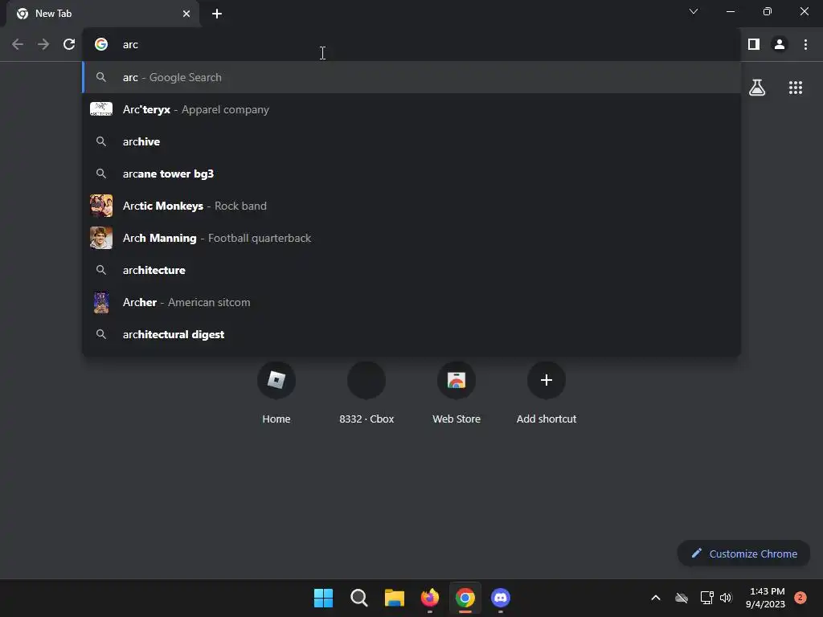
Task: Open a new tab with plus button
Action: click(x=217, y=14)
